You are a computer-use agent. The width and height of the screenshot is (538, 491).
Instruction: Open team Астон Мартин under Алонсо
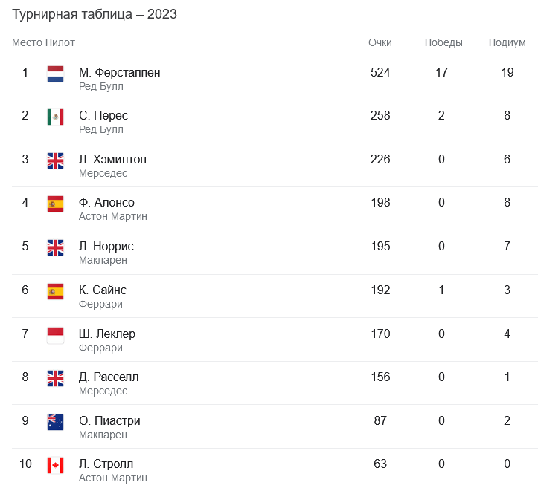112,216
